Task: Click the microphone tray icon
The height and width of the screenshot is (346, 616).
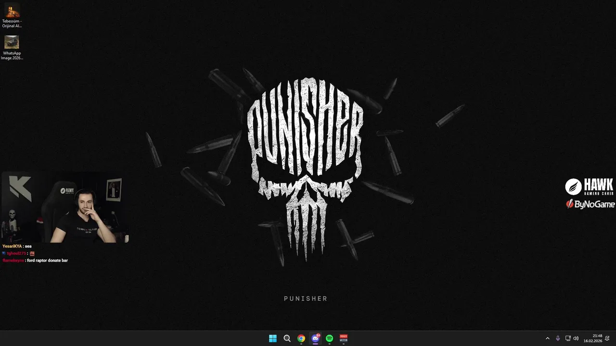Action: pyautogui.click(x=558, y=338)
